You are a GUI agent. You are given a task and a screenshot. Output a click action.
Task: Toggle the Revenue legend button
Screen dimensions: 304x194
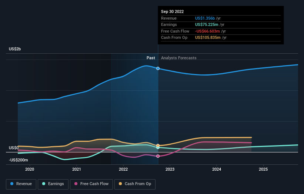tap(21, 184)
